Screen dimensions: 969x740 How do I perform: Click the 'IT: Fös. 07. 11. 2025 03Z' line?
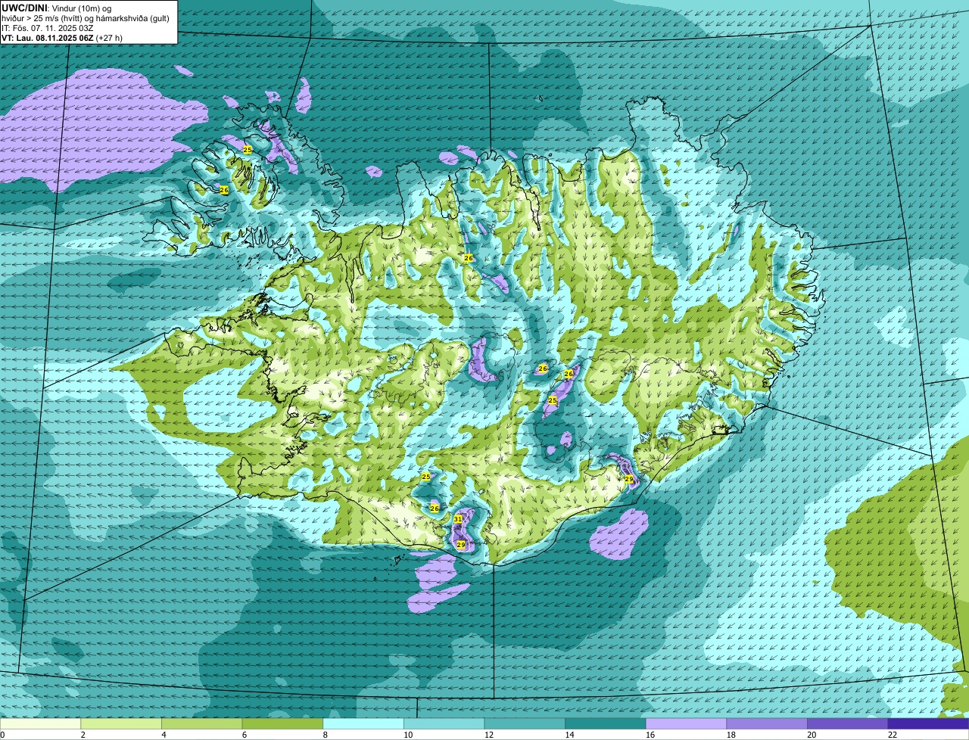point(47,27)
